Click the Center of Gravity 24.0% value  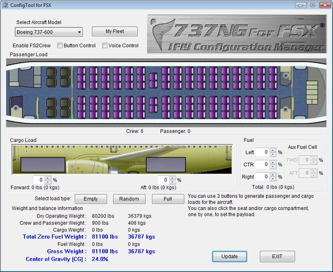[100, 259]
